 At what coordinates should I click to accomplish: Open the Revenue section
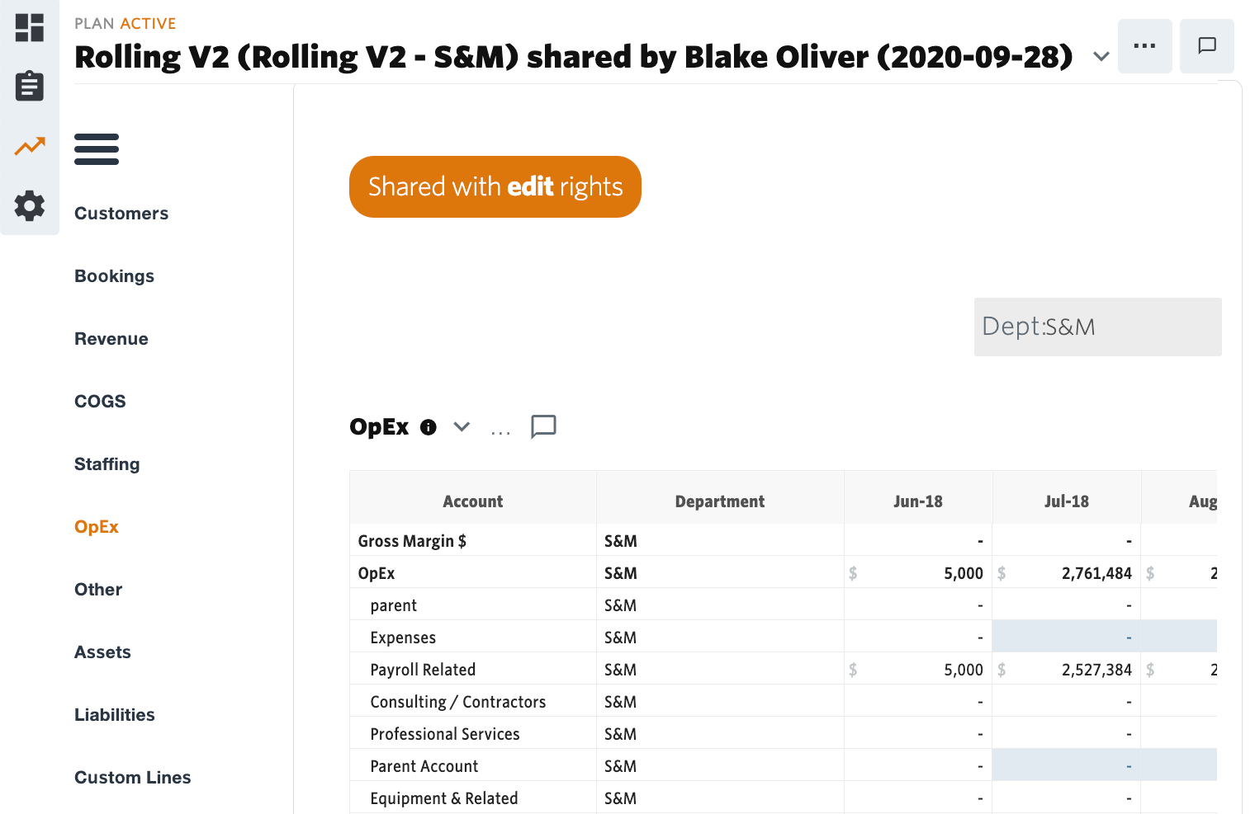click(111, 339)
